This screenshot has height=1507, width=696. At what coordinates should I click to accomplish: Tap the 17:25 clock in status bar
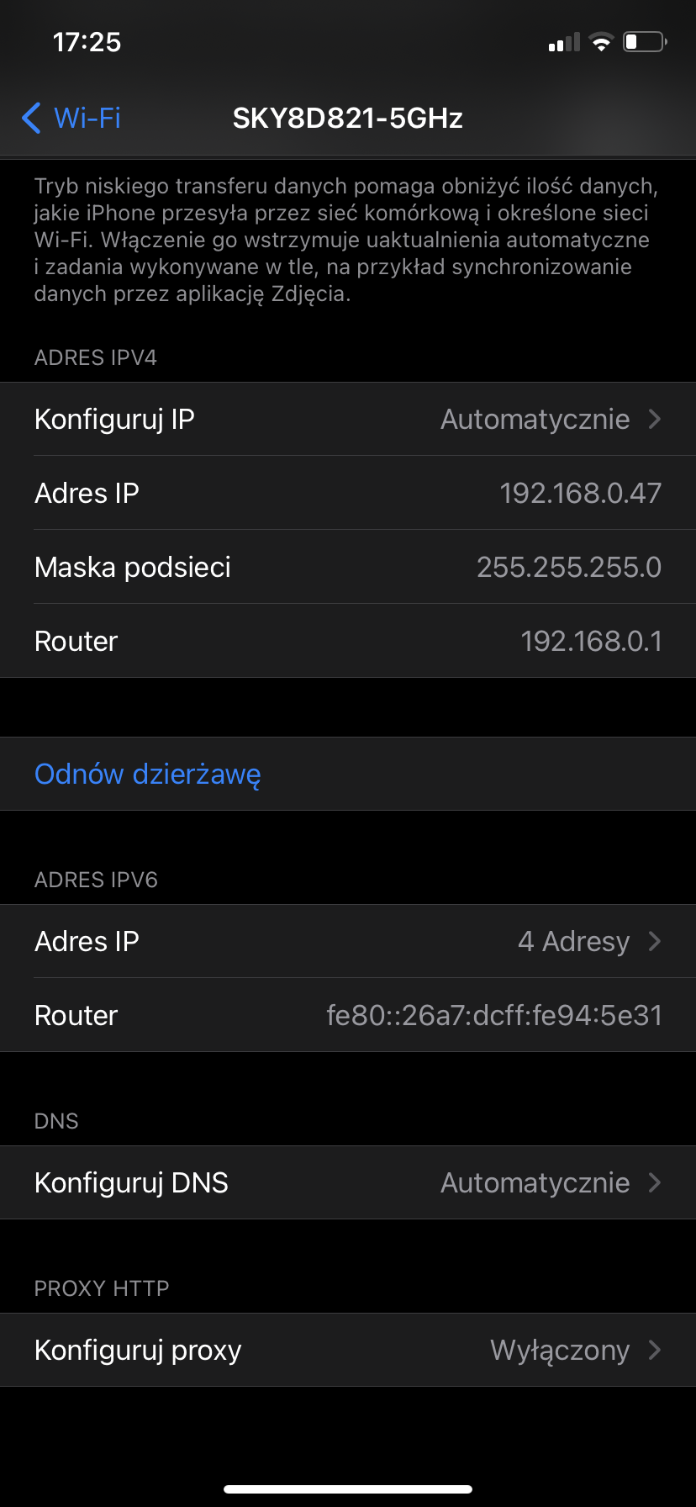[87, 42]
